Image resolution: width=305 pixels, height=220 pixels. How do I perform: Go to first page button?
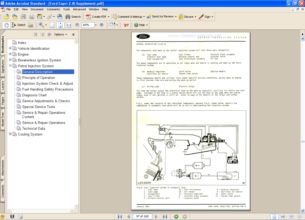(x=120, y=216)
